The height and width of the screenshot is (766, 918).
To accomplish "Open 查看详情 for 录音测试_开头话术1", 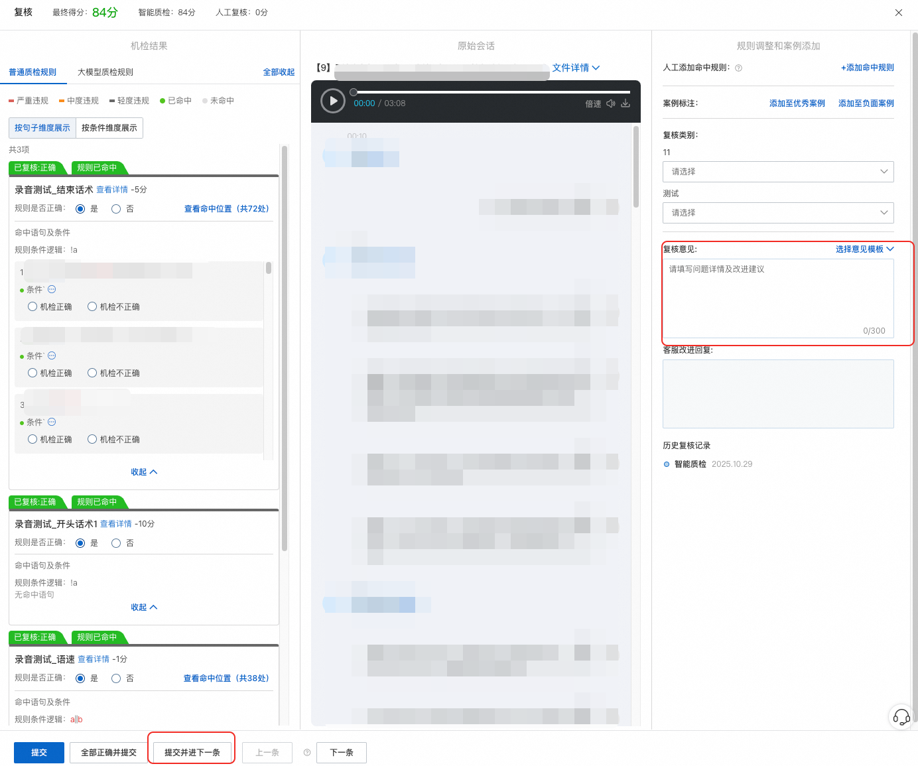I will click(x=116, y=524).
